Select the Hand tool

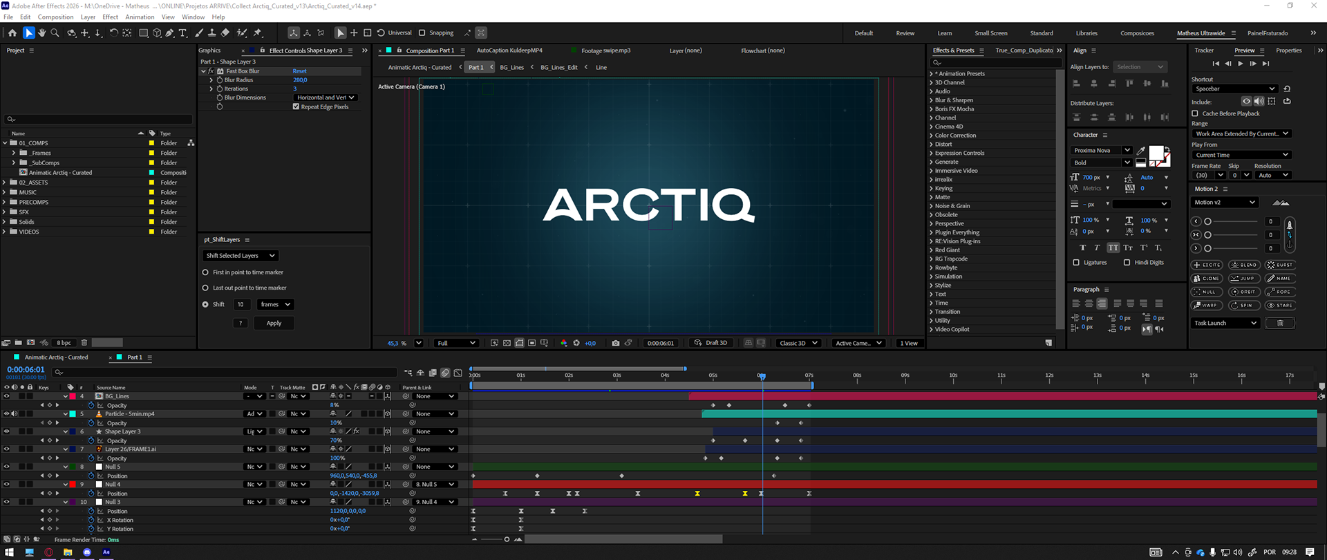click(x=41, y=32)
